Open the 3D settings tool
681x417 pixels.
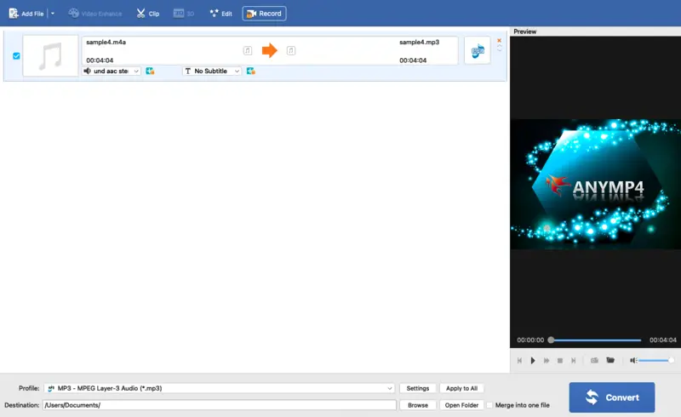(184, 14)
